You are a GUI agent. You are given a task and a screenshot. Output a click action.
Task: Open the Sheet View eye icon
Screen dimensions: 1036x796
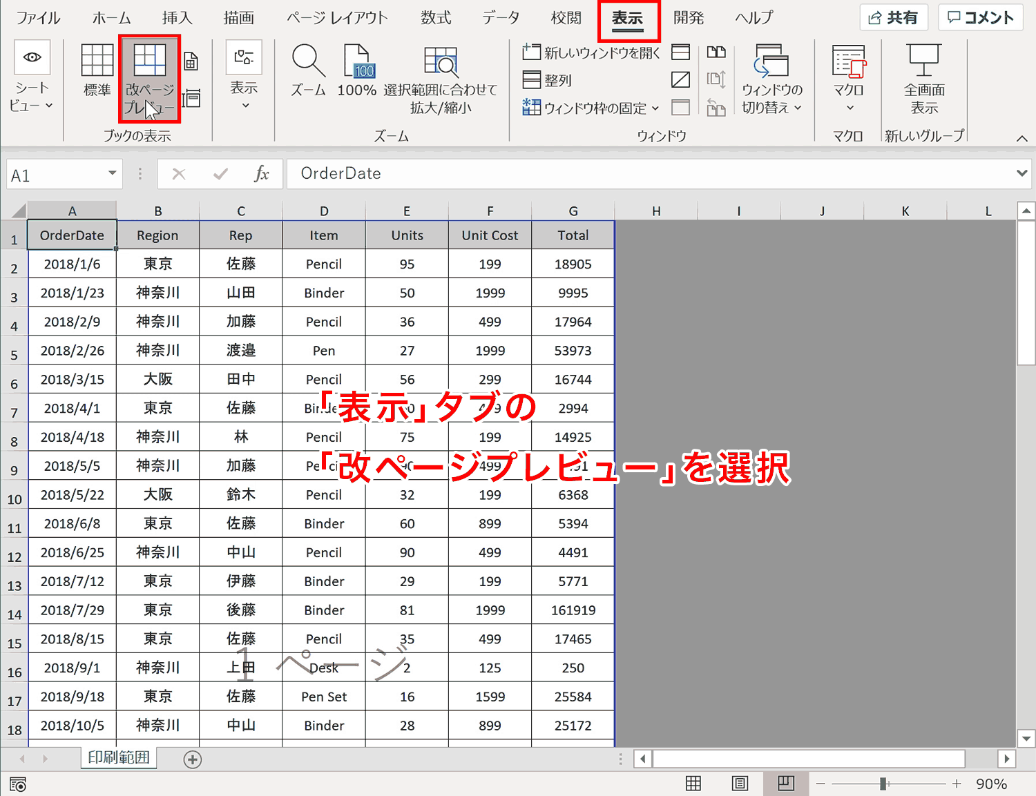32,57
